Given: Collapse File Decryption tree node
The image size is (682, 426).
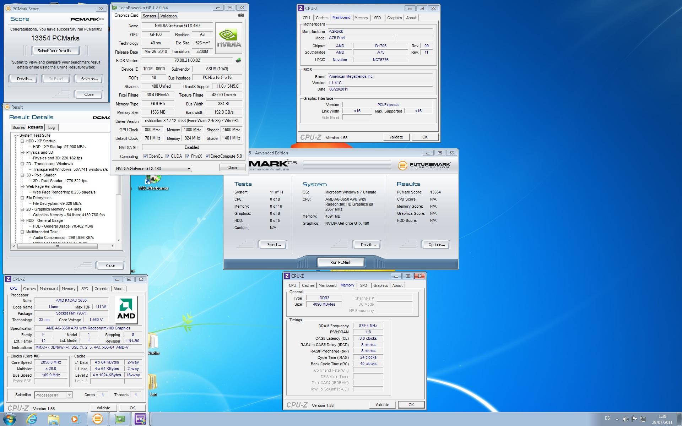Looking at the screenshot, I should point(22,198).
